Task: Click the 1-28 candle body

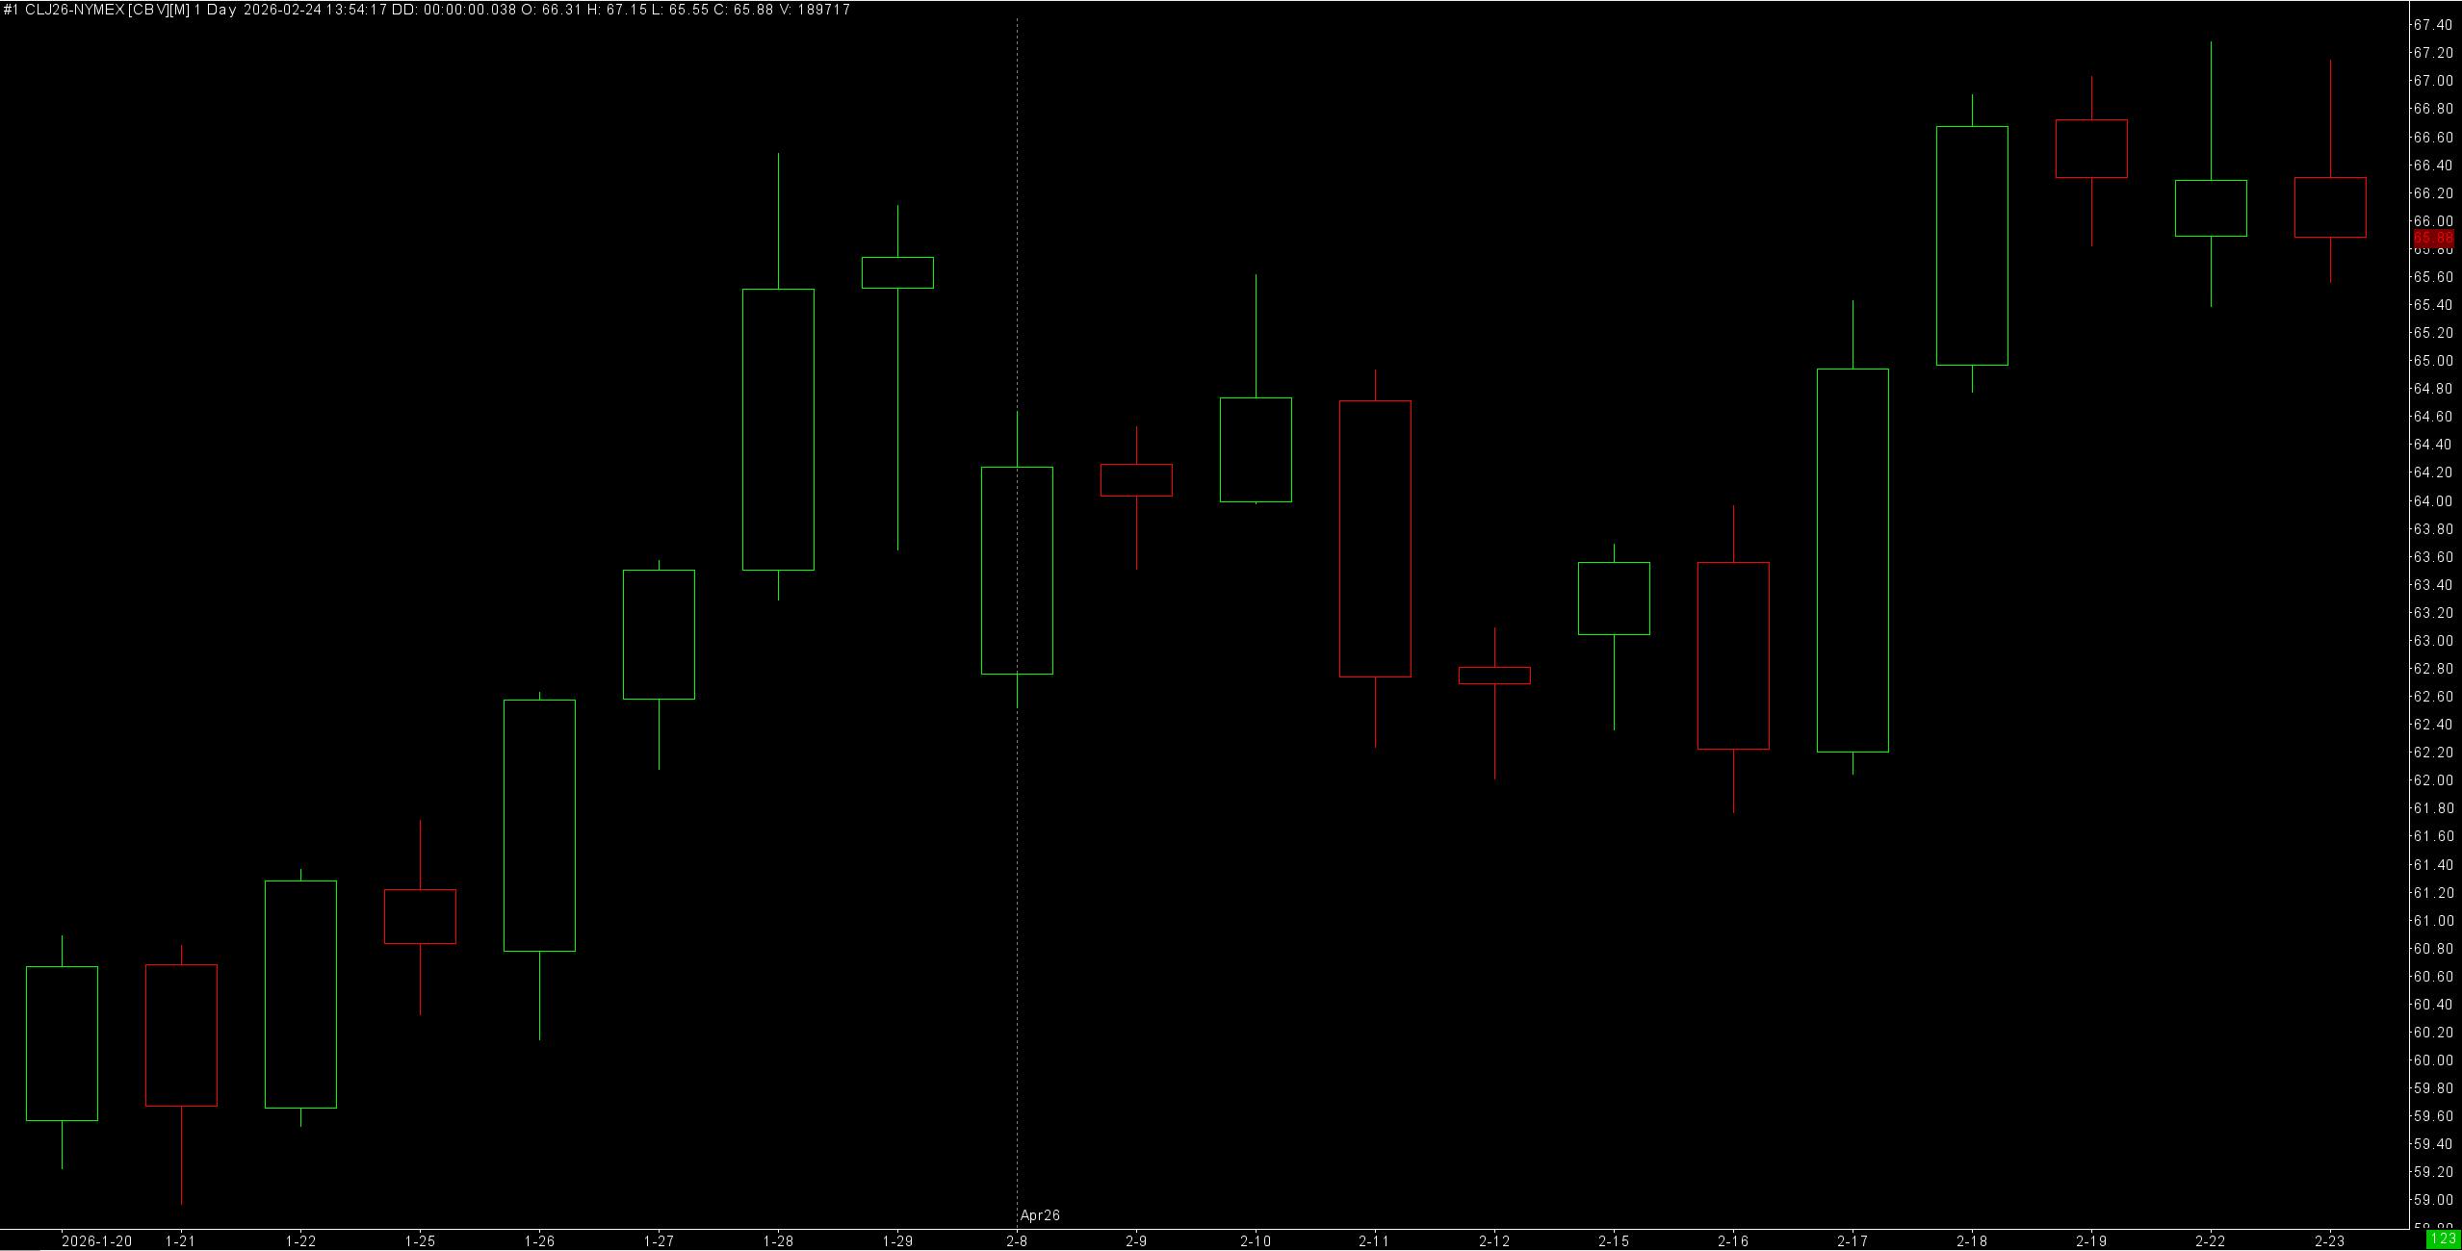Action: pos(778,429)
